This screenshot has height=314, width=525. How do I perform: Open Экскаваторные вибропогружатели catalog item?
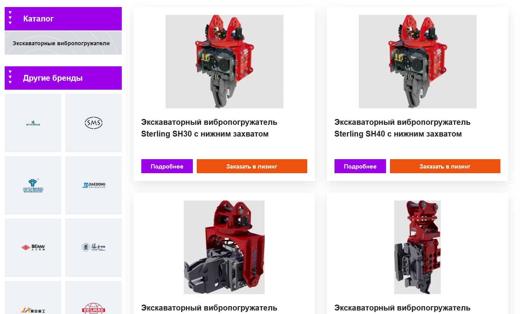(61, 43)
